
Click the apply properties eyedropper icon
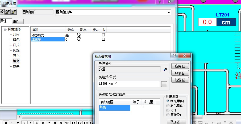point(14,12)
